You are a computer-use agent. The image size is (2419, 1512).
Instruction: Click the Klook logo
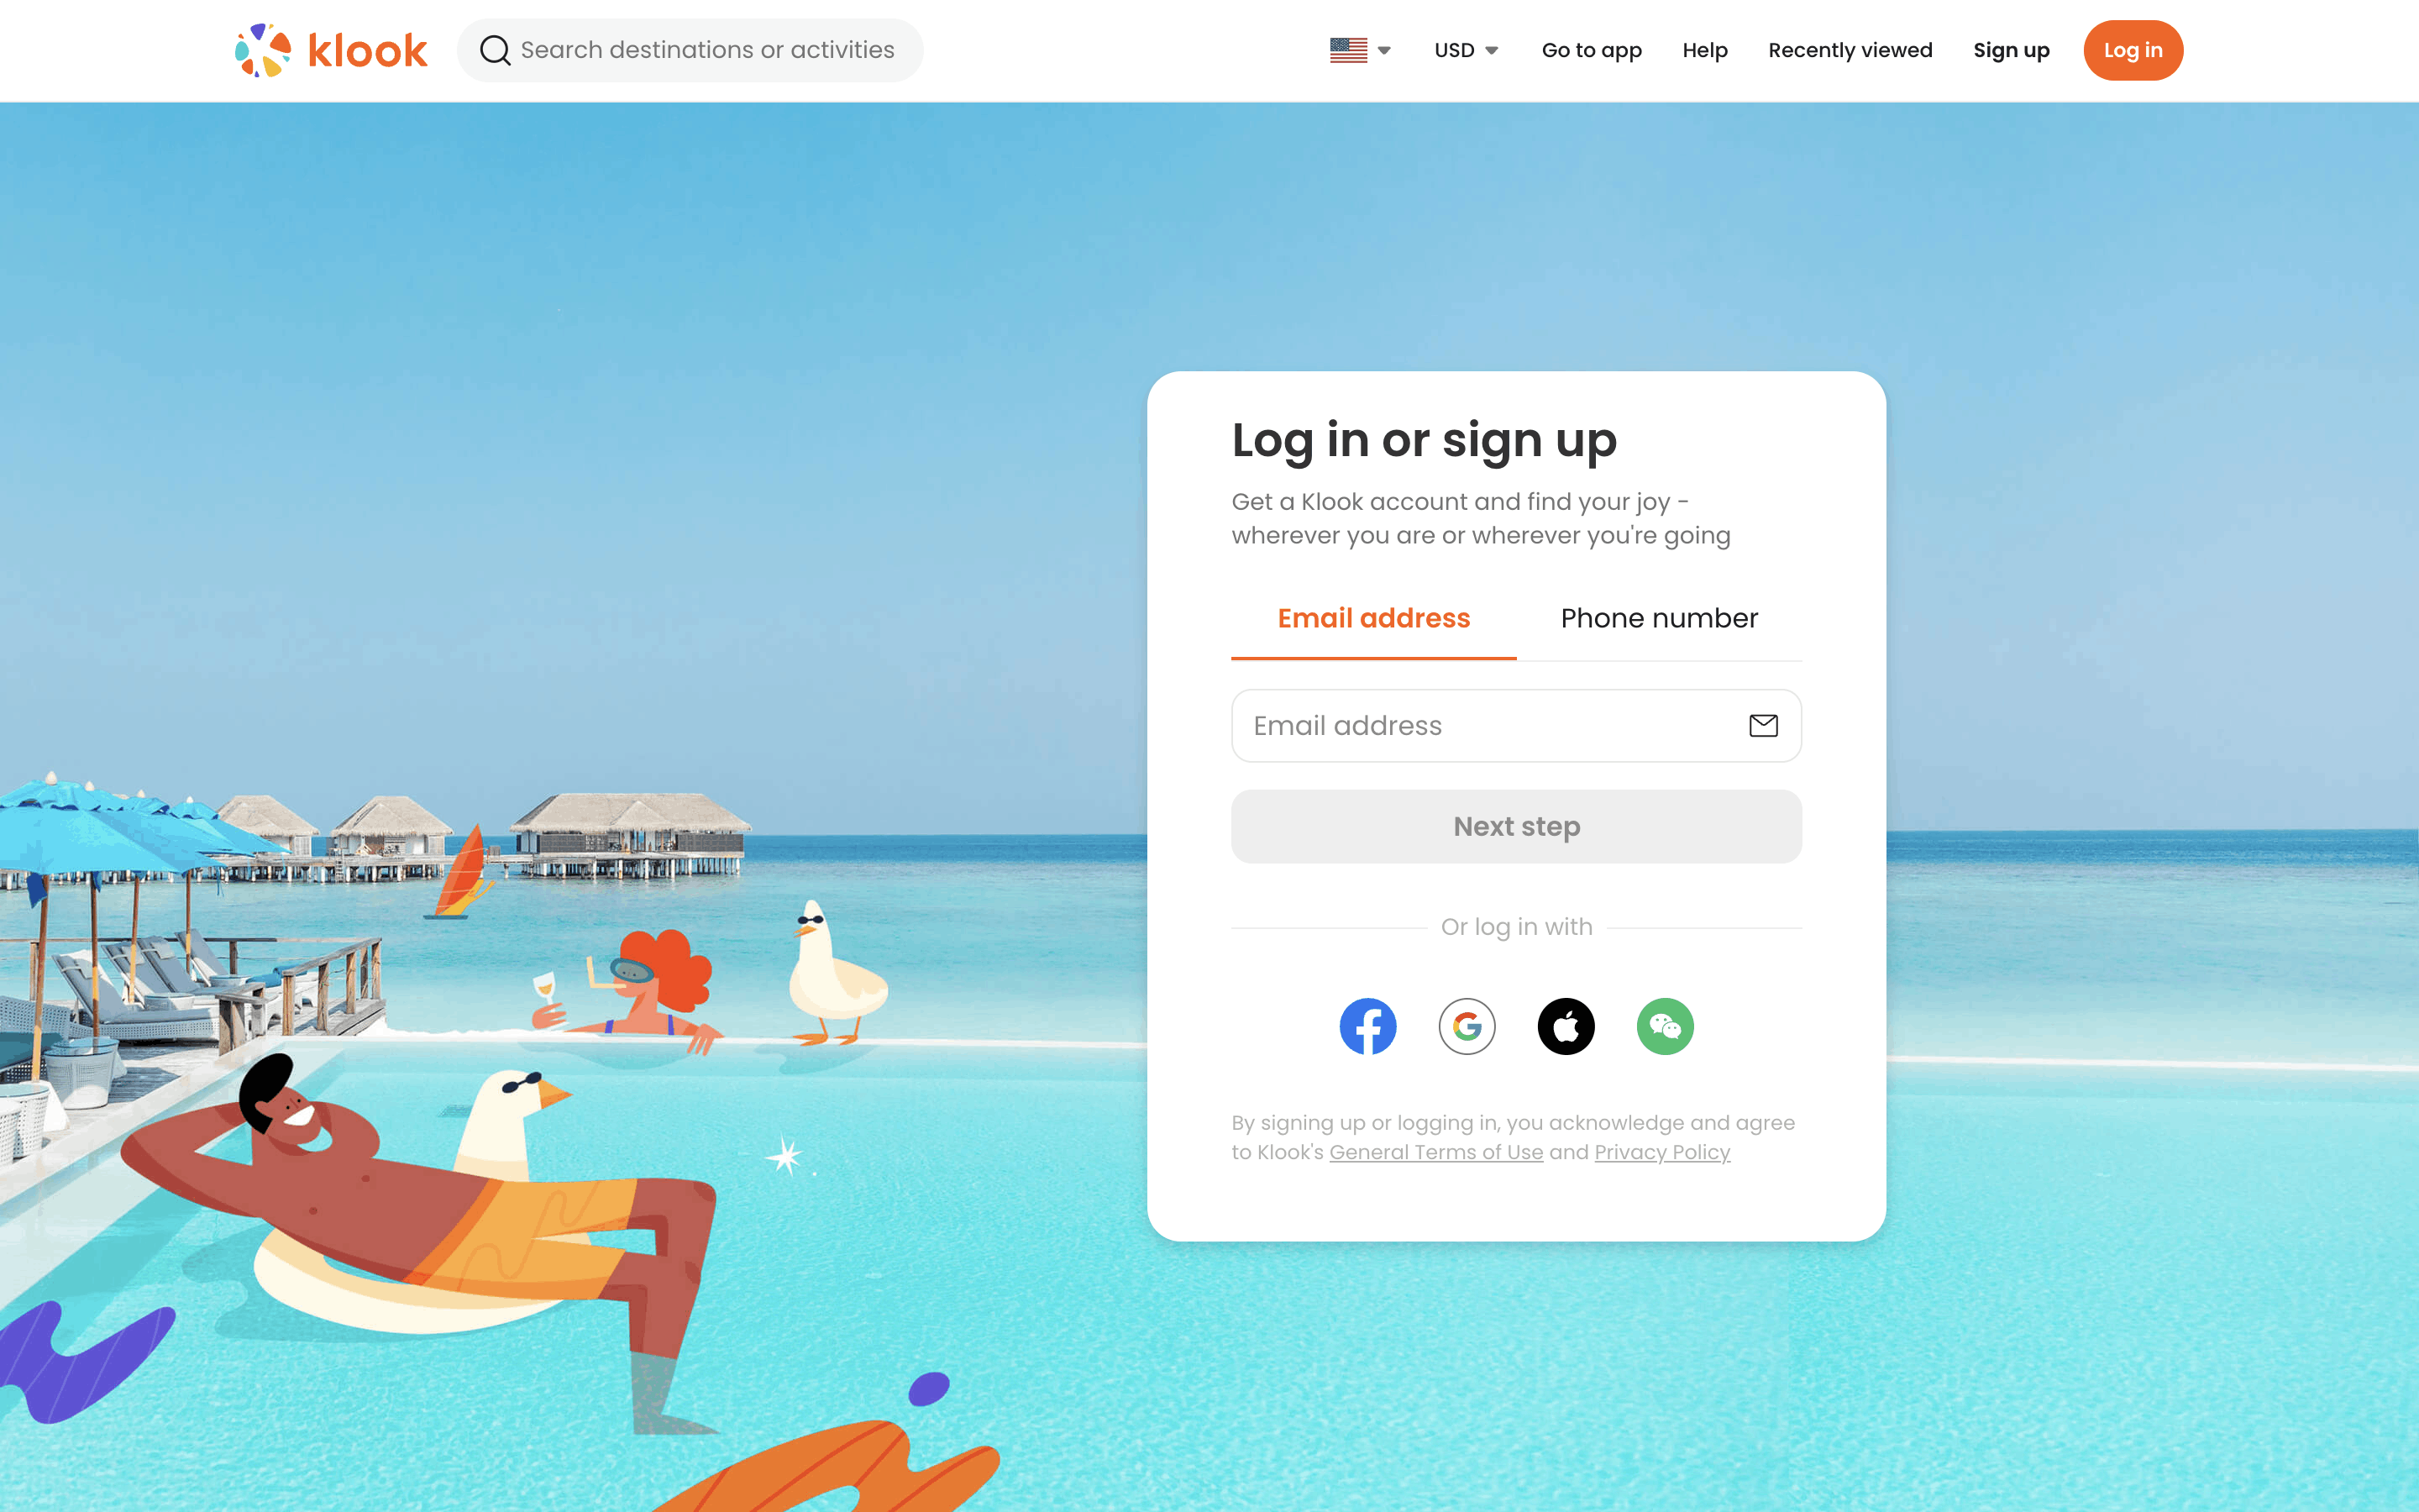[x=331, y=50]
